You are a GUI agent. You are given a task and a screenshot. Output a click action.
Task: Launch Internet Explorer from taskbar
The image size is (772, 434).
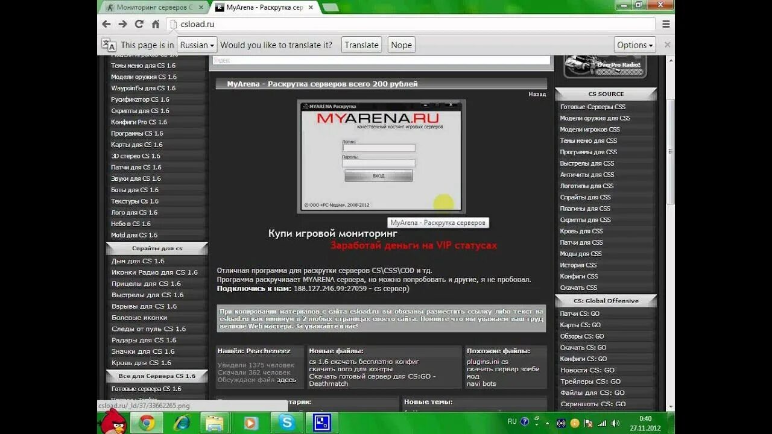(x=182, y=423)
